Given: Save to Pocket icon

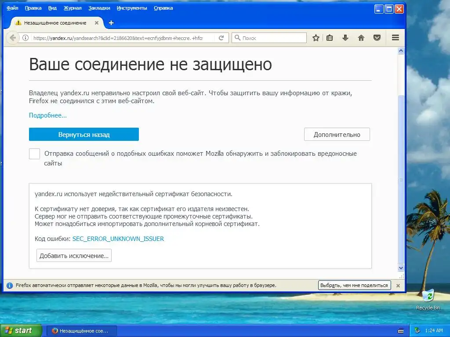Looking at the screenshot, I should pyautogui.click(x=377, y=38).
